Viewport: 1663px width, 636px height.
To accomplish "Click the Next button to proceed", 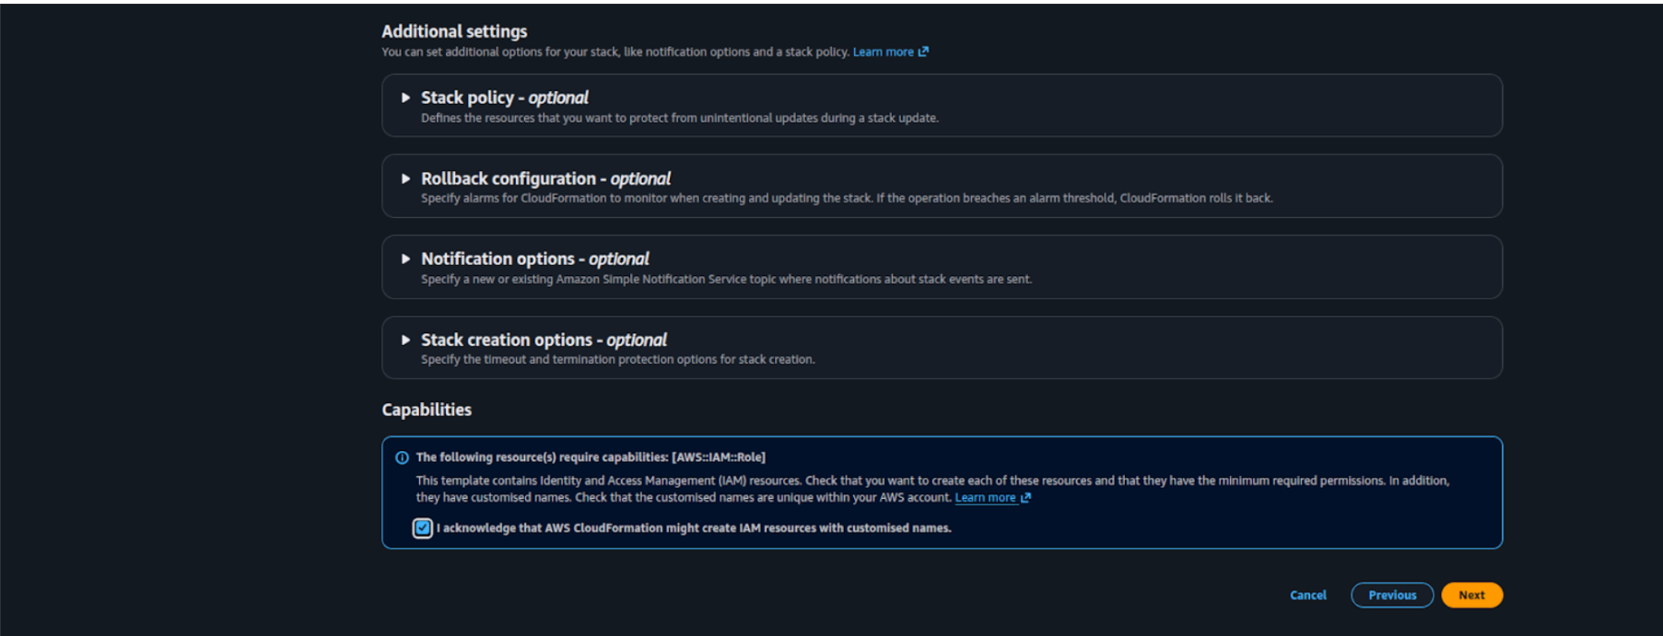I will coord(1471,595).
